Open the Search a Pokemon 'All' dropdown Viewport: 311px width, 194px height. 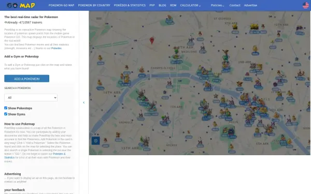tap(31, 98)
